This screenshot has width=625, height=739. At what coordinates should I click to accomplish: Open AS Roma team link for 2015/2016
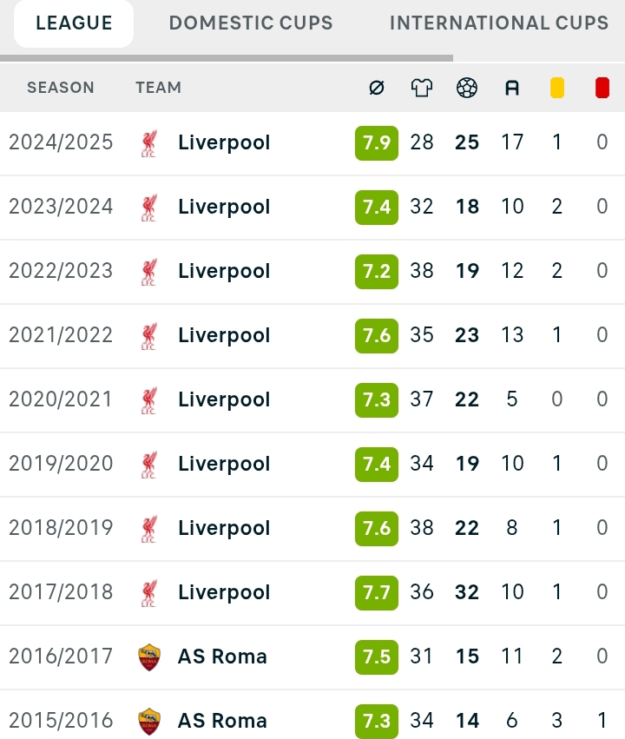coord(222,721)
